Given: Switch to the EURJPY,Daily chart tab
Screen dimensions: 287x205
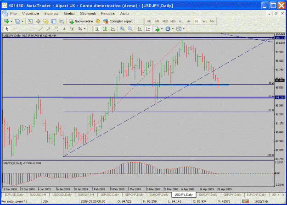Looking at the screenshot, I should tap(208, 195).
